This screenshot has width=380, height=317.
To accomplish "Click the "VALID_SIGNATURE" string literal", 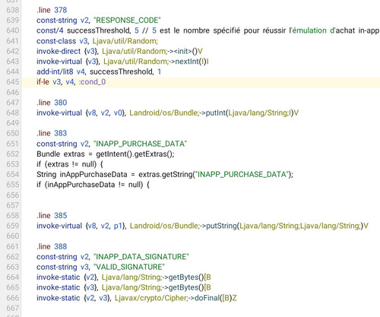I will pyautogui.click(x=129, y=267).
